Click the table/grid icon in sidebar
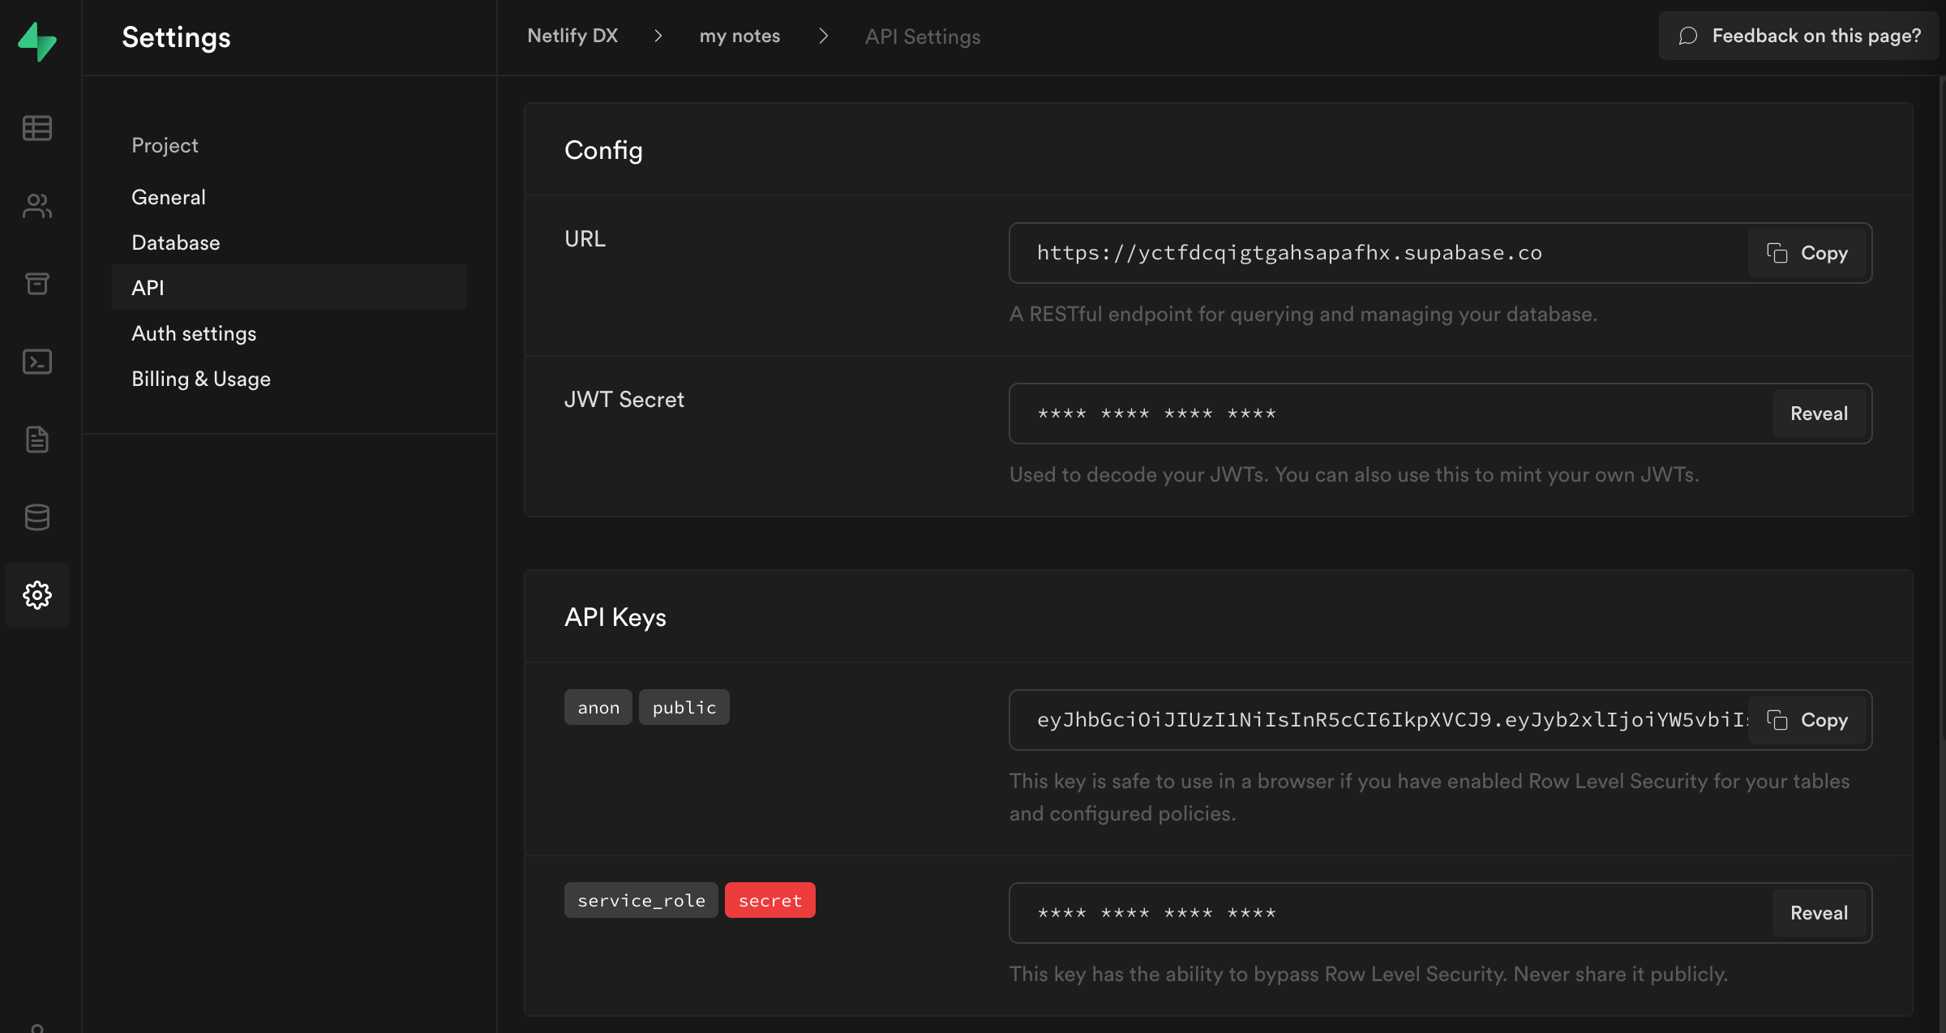The image size is (1946, 1033). coord(37,126)
